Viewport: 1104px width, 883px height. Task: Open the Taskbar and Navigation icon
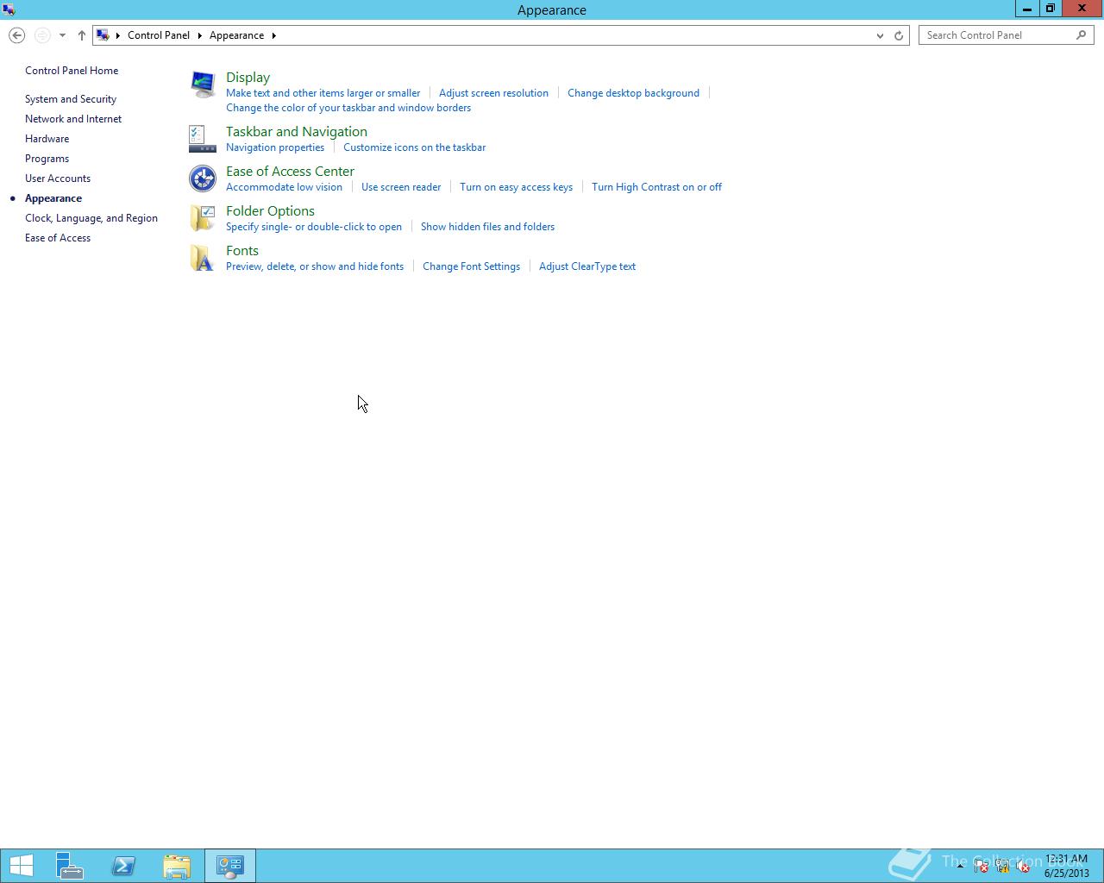click(203, 139)
